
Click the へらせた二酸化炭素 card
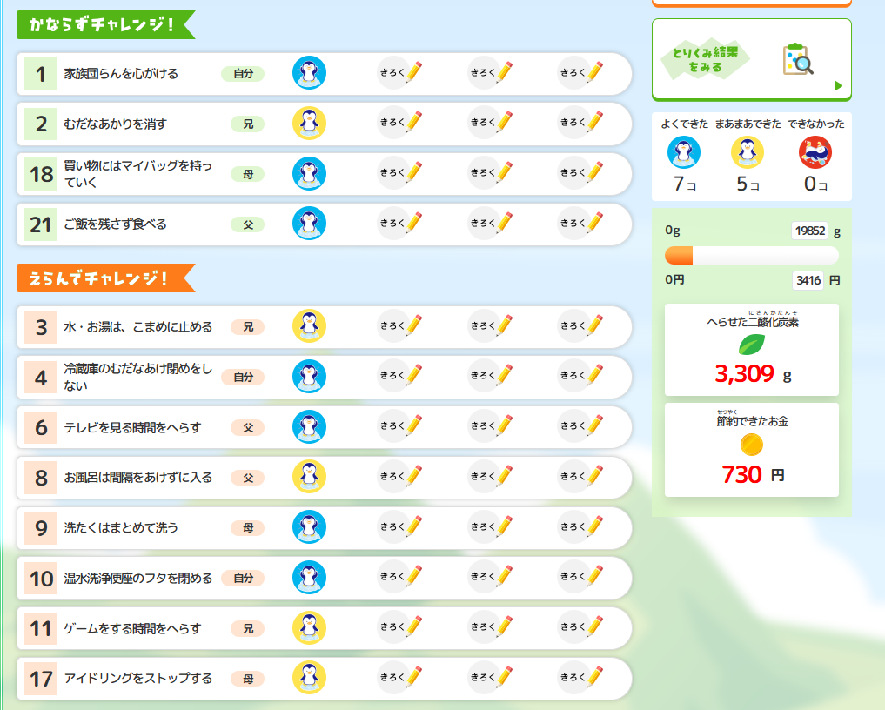[x=751, y=350]
